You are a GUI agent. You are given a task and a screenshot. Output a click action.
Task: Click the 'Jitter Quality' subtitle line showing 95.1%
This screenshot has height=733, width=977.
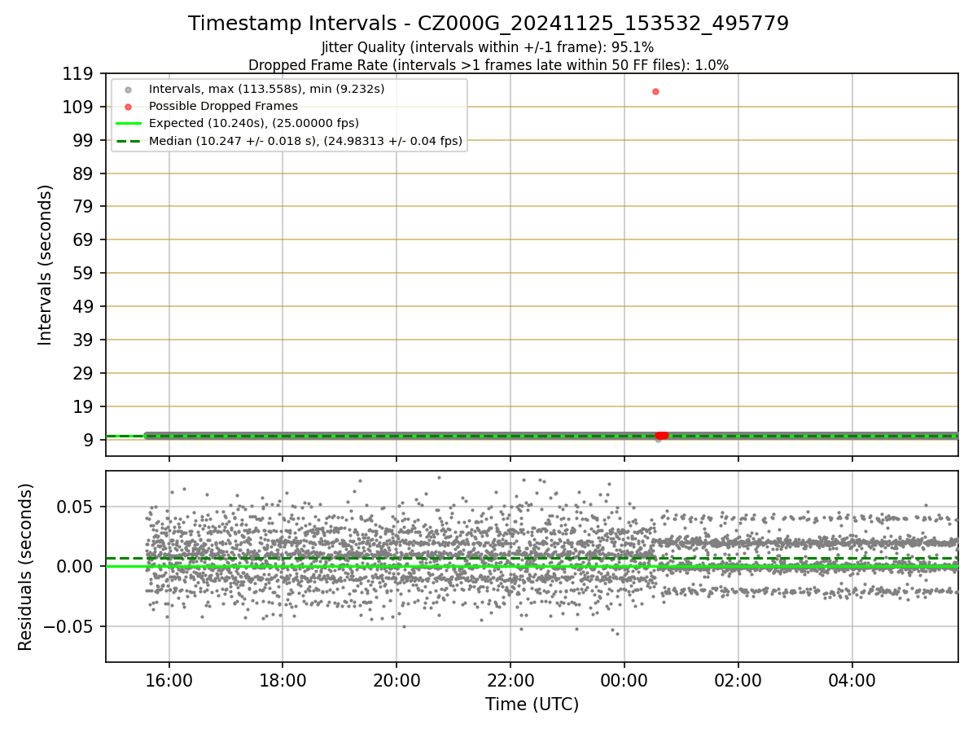pyautogui.click(x=488, y=48)
